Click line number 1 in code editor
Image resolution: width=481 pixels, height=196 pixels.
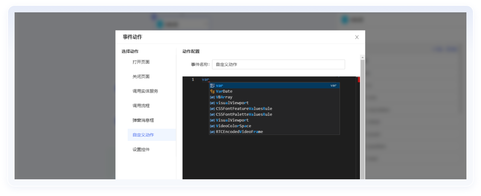[193, 79]
